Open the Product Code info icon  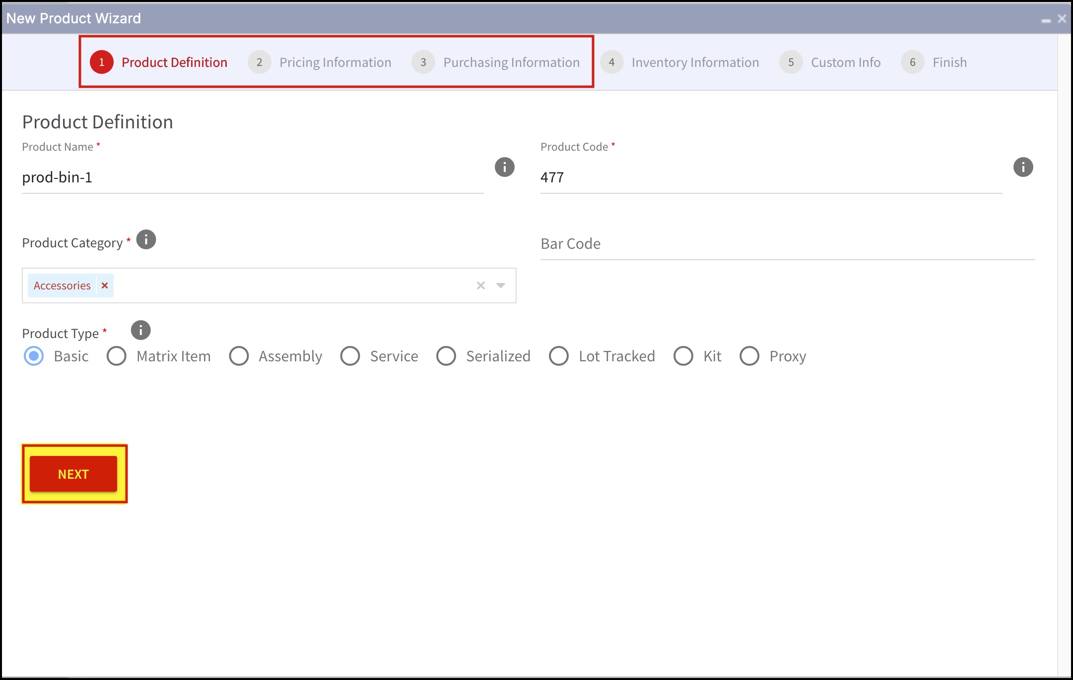coord(1023,167)
